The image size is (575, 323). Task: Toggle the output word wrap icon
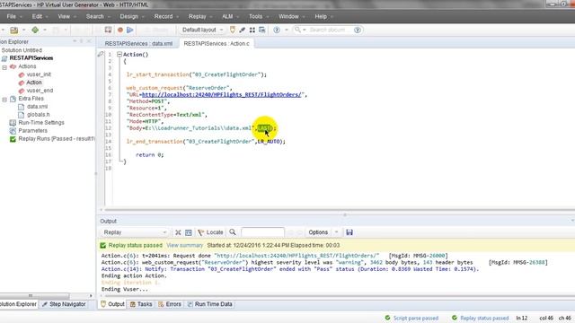pyautogui.click(x=188, y=232)
